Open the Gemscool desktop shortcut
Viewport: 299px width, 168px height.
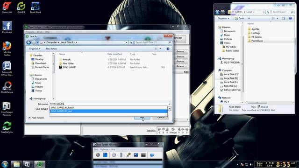[x=7, y=7]
